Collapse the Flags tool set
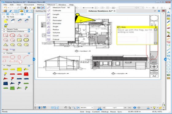172x114 pixels. coord(4,66)
